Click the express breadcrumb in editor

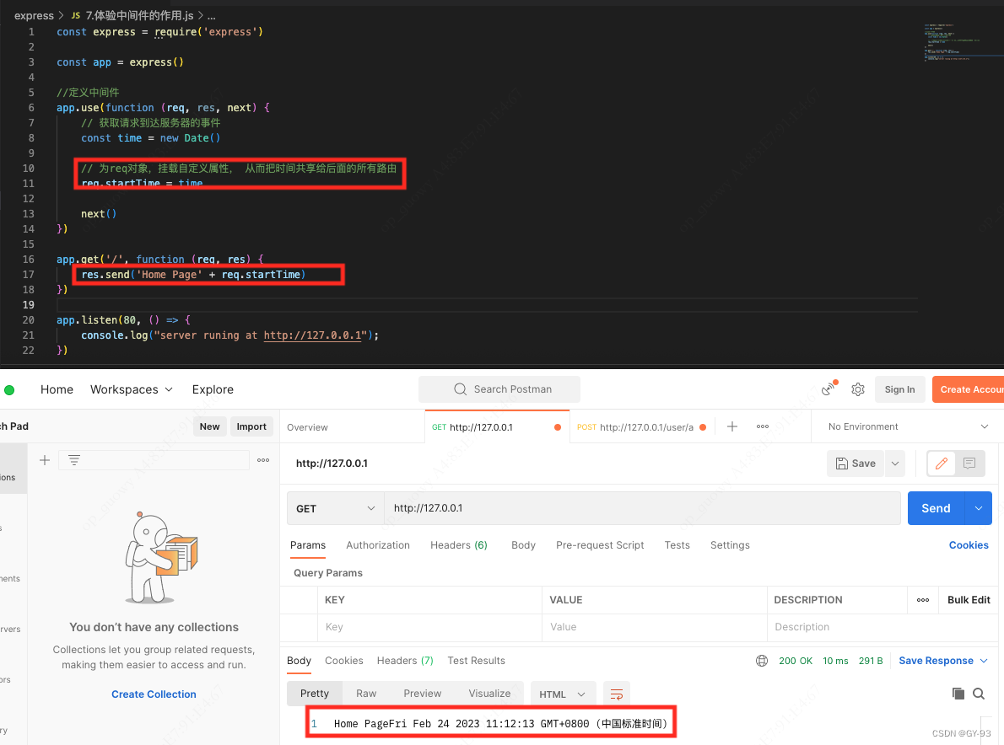point(34,15)
